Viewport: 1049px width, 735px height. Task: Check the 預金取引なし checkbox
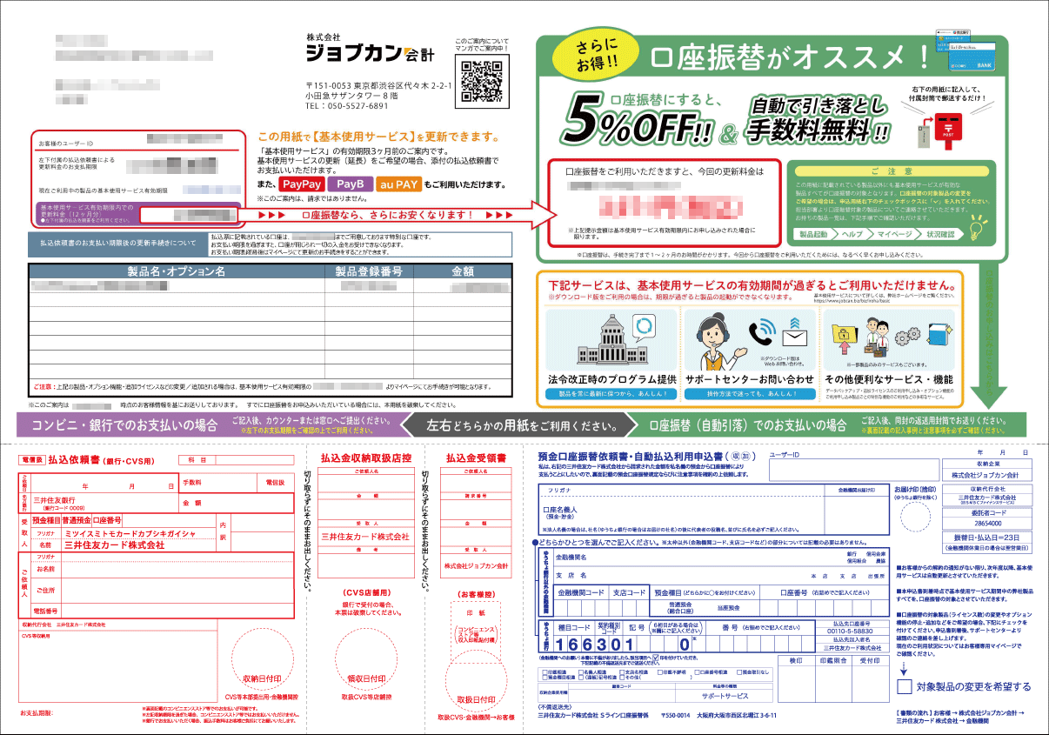tap(740, 672)
